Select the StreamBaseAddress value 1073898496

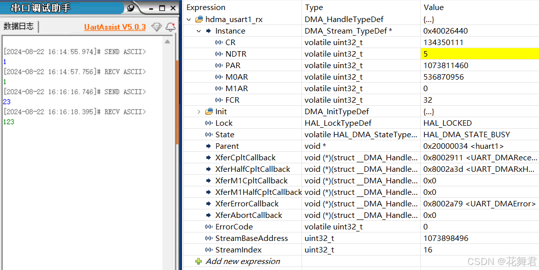tap(446, 238)
